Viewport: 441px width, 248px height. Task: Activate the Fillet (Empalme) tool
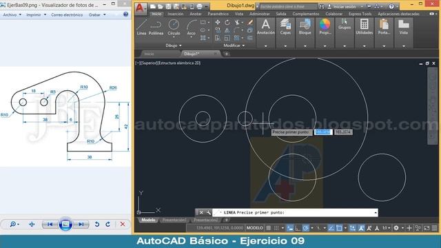[236, 30]
